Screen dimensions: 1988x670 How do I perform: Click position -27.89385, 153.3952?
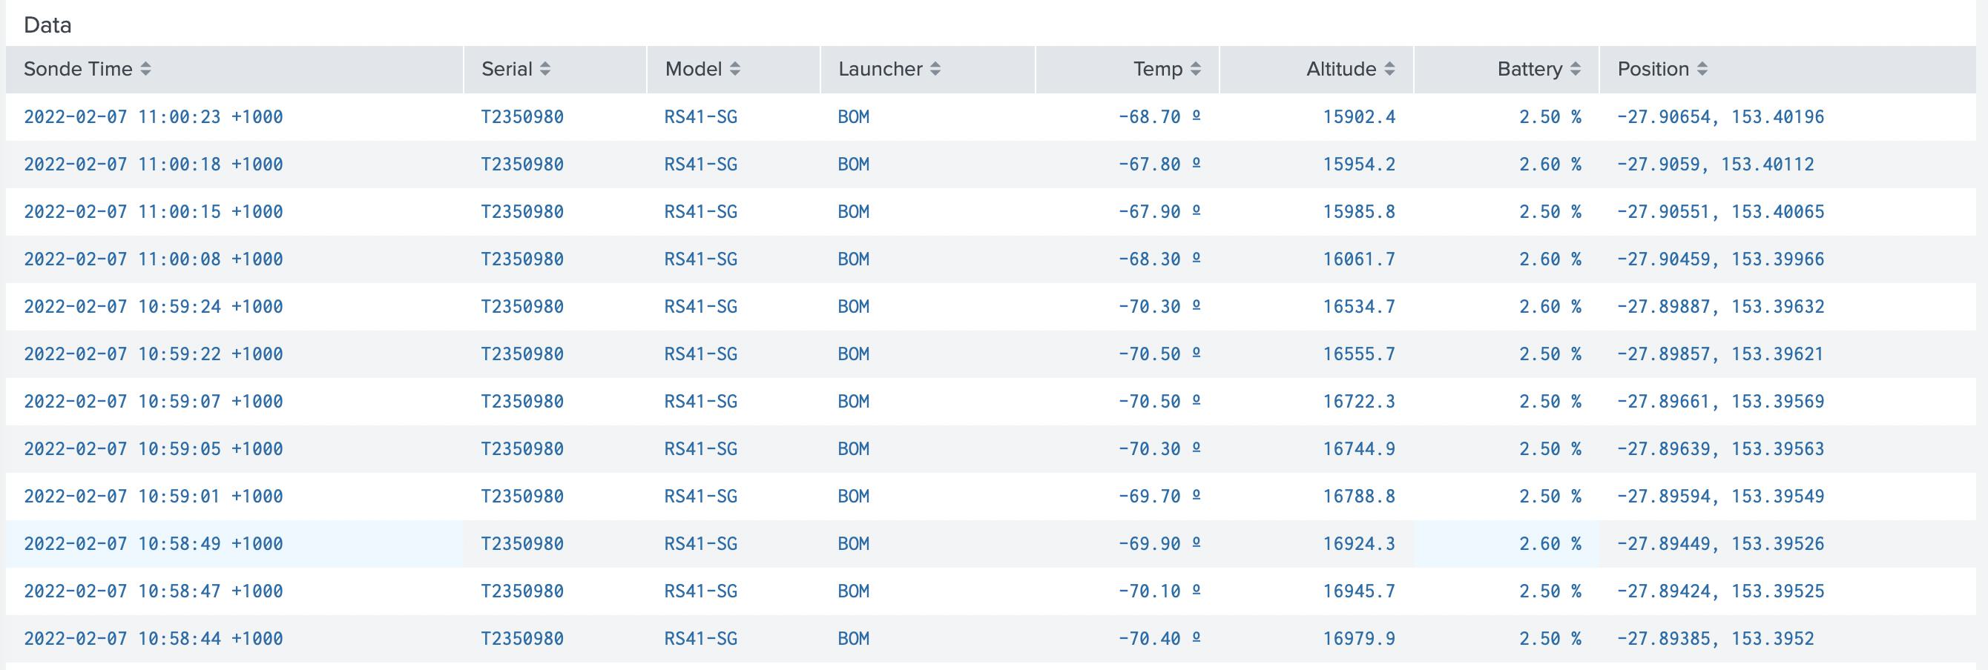tap(1715, 638)
